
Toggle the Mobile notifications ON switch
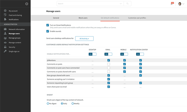point(124,54)
